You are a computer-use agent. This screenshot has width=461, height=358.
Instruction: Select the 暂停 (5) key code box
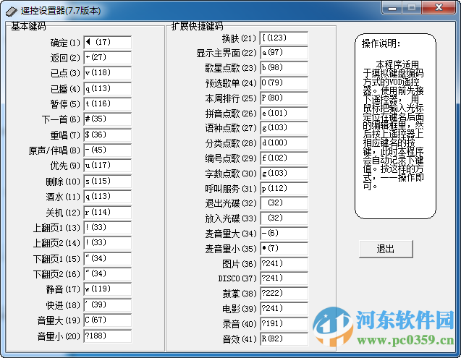coord(108,104)
